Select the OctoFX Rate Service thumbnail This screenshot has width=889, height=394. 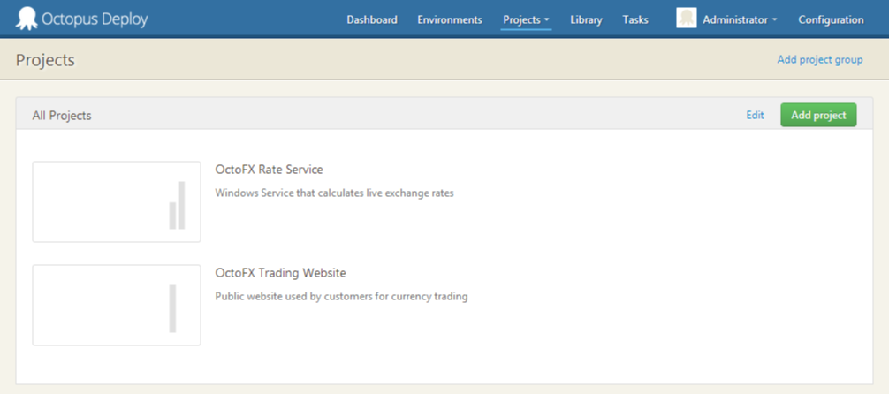coord(117,201)
